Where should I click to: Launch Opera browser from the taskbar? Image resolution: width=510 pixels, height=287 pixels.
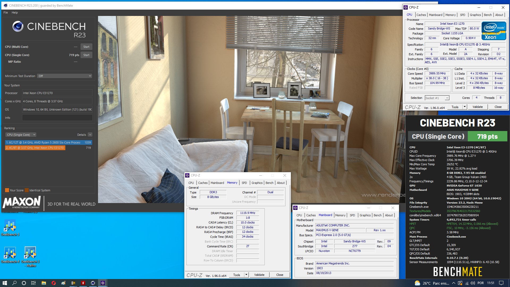[x=53, y=283]
